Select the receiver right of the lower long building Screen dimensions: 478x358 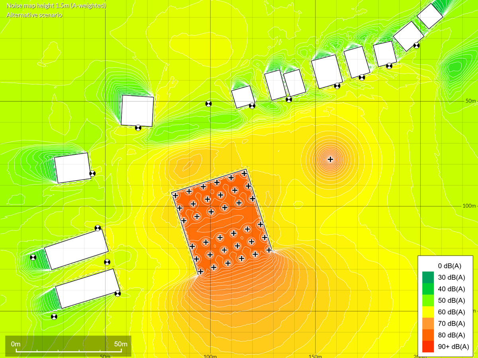tap(117, 294)
